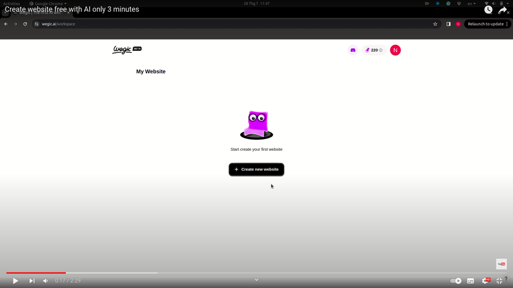The width and height of the screenshot is (513, 288).
Task: Mute the video volume
Action: click(x=45, y=281)
